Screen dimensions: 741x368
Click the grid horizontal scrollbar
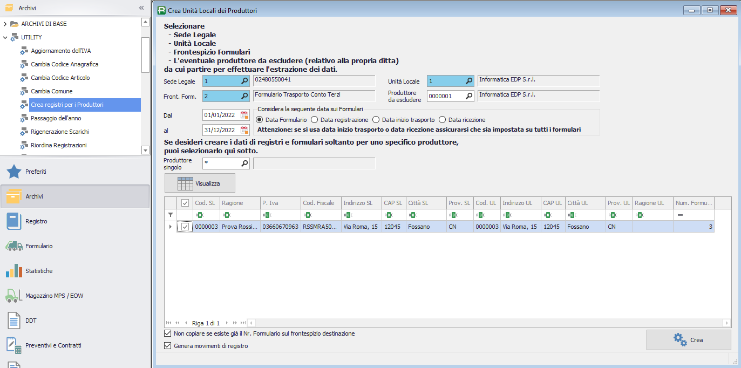coord(486,323)
